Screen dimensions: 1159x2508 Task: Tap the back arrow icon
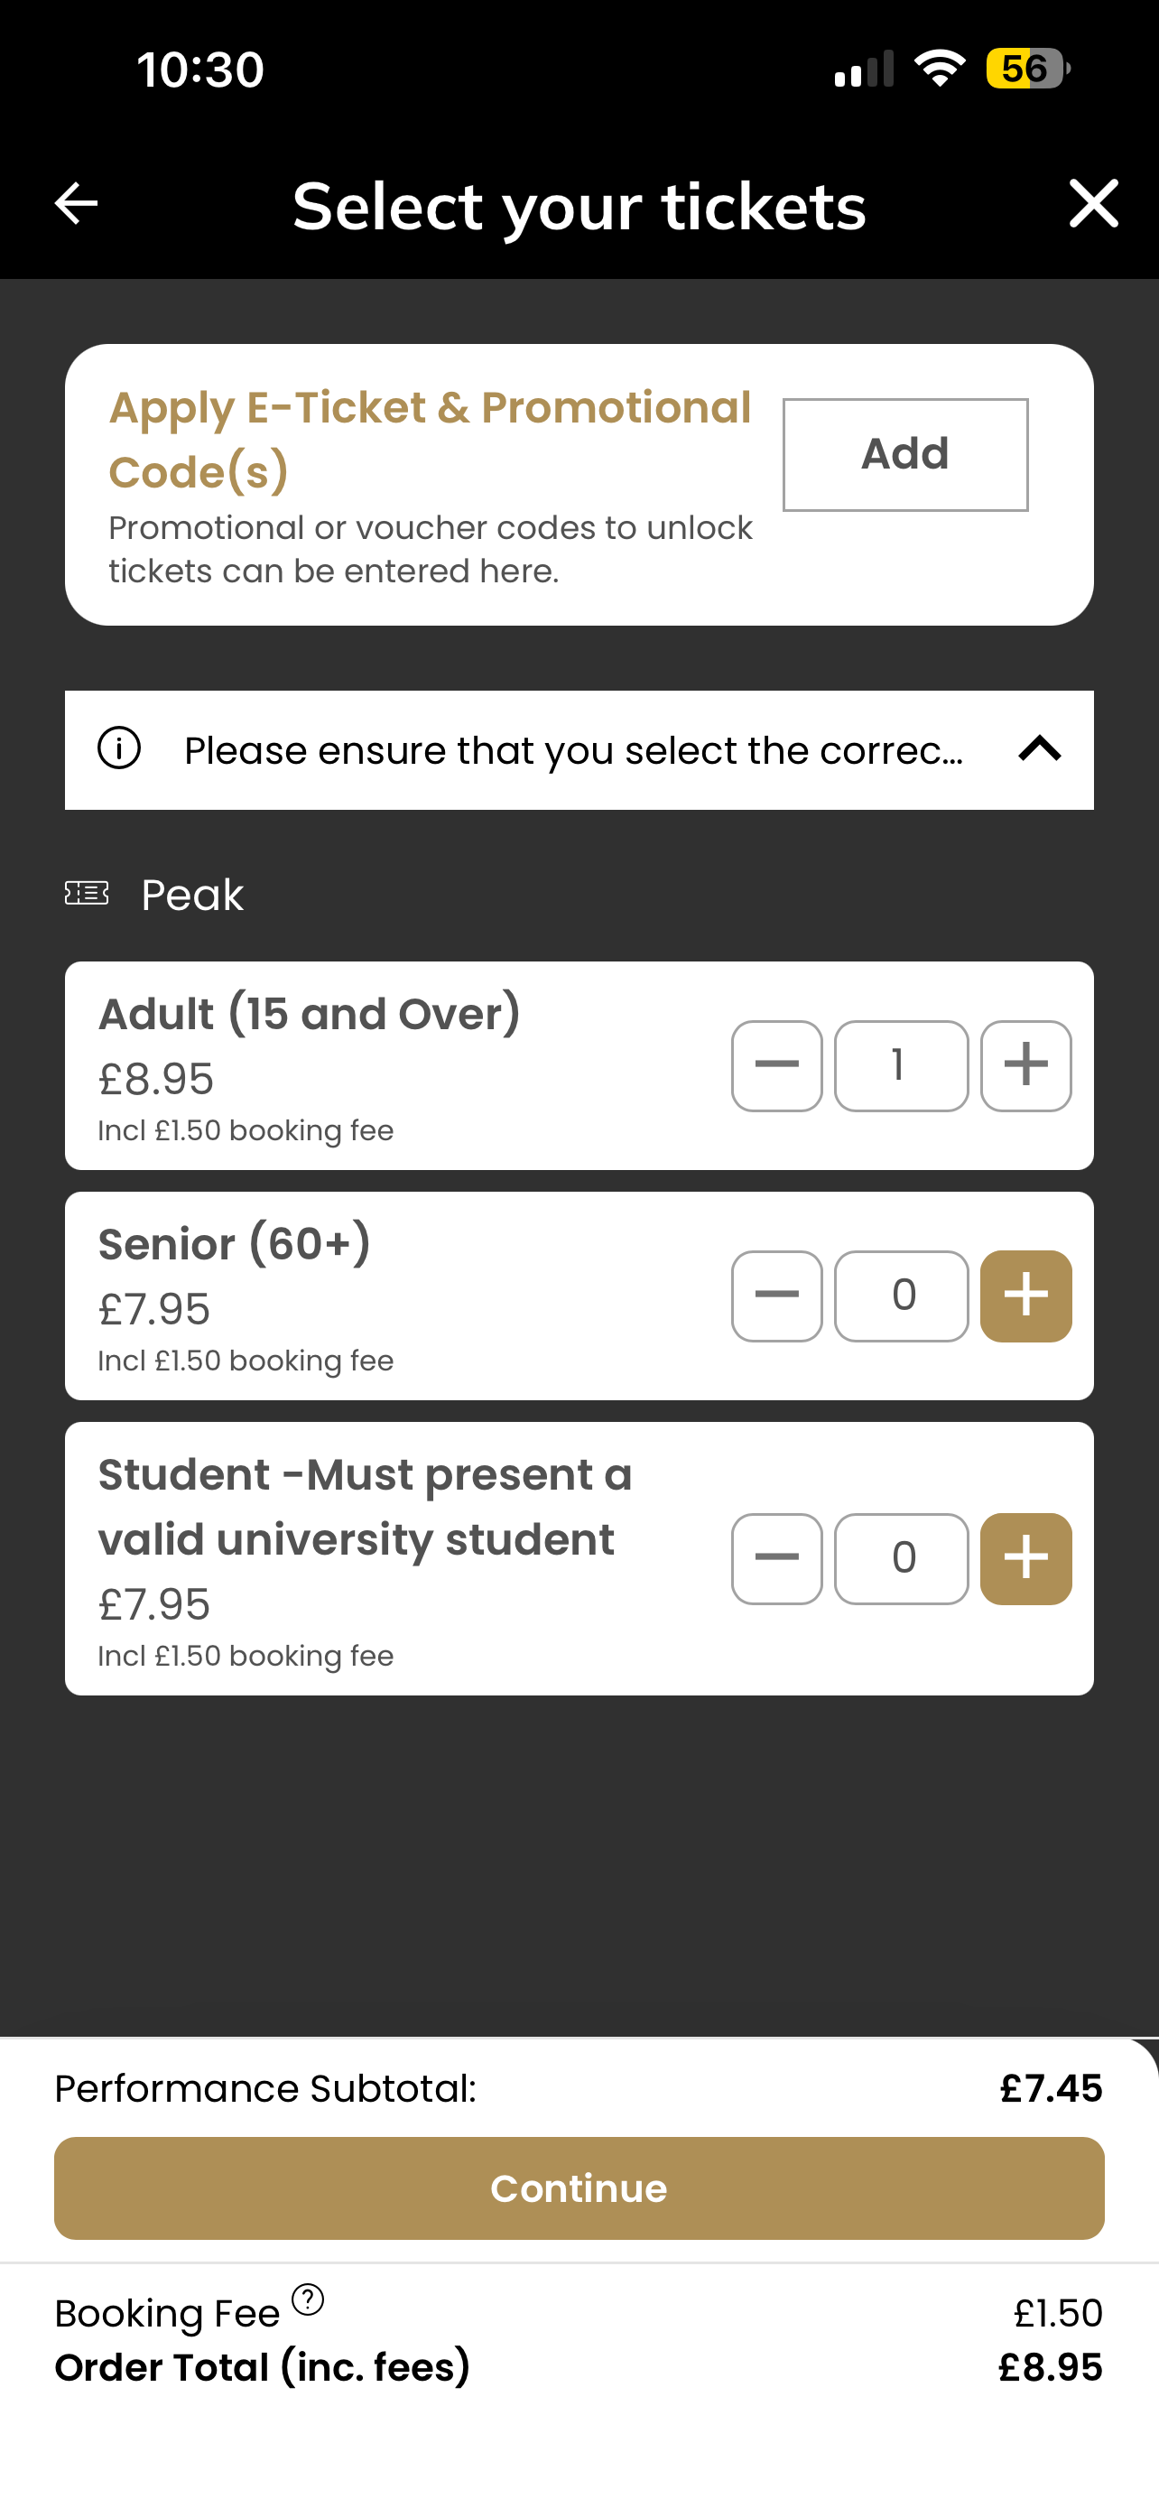pos(76,203)
